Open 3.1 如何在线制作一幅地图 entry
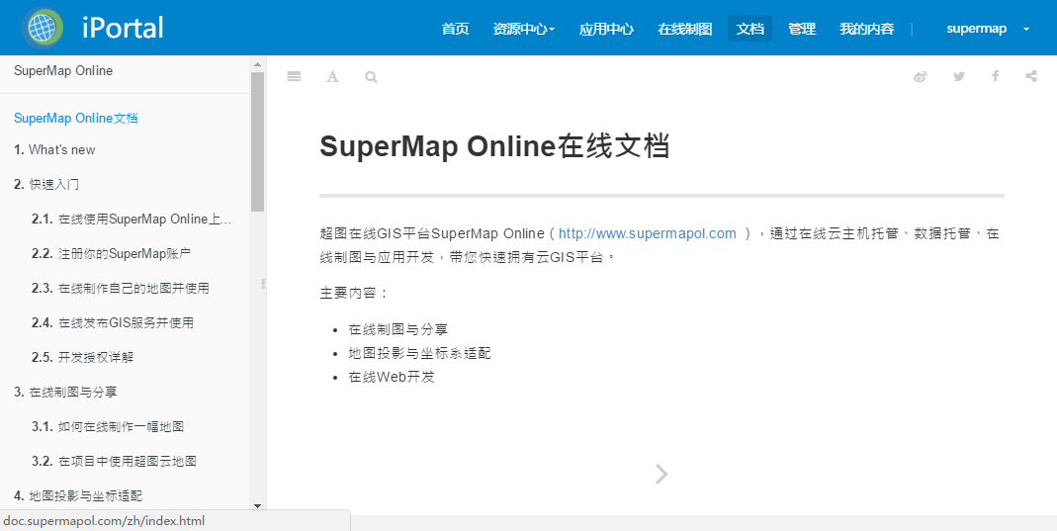1057x531 pixels. point(108,426)
